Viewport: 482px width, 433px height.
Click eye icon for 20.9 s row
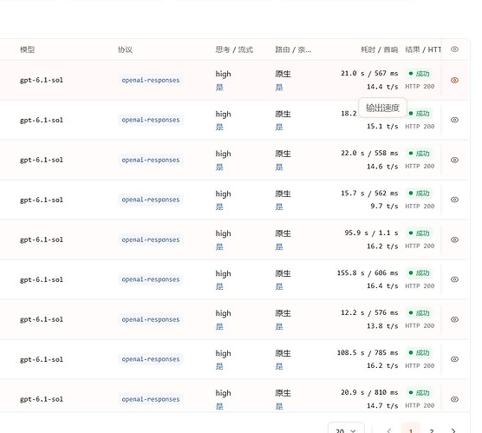click(x=454, y=399)
